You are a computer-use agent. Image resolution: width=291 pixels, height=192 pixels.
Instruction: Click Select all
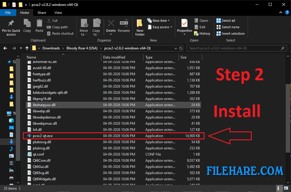(x=226, y=21)
